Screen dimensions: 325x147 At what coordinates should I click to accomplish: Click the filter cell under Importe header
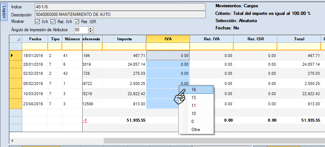click(124, 46)
